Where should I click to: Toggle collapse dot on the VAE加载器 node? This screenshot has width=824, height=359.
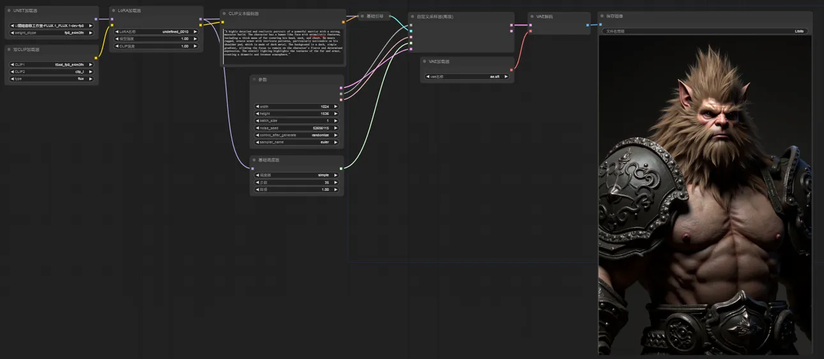425,62
